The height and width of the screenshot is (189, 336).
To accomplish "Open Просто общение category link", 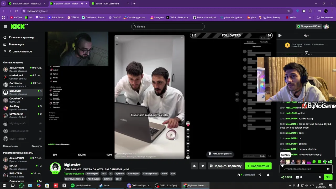I will point(74,174).
